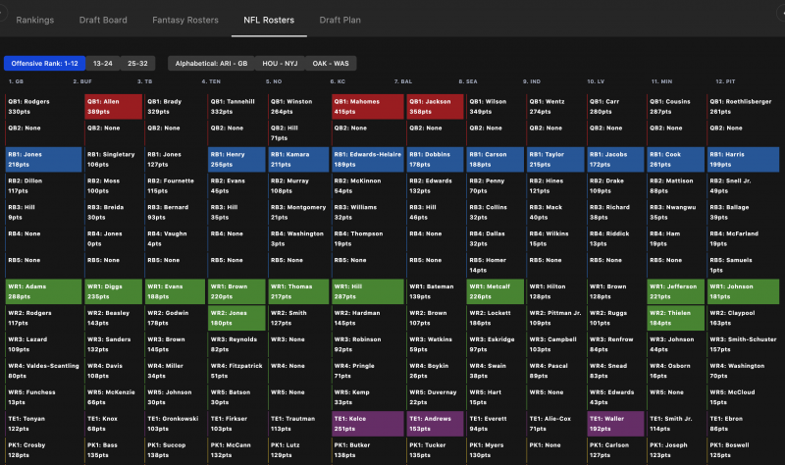Go to the Draft Plan tab

point(340,20)
